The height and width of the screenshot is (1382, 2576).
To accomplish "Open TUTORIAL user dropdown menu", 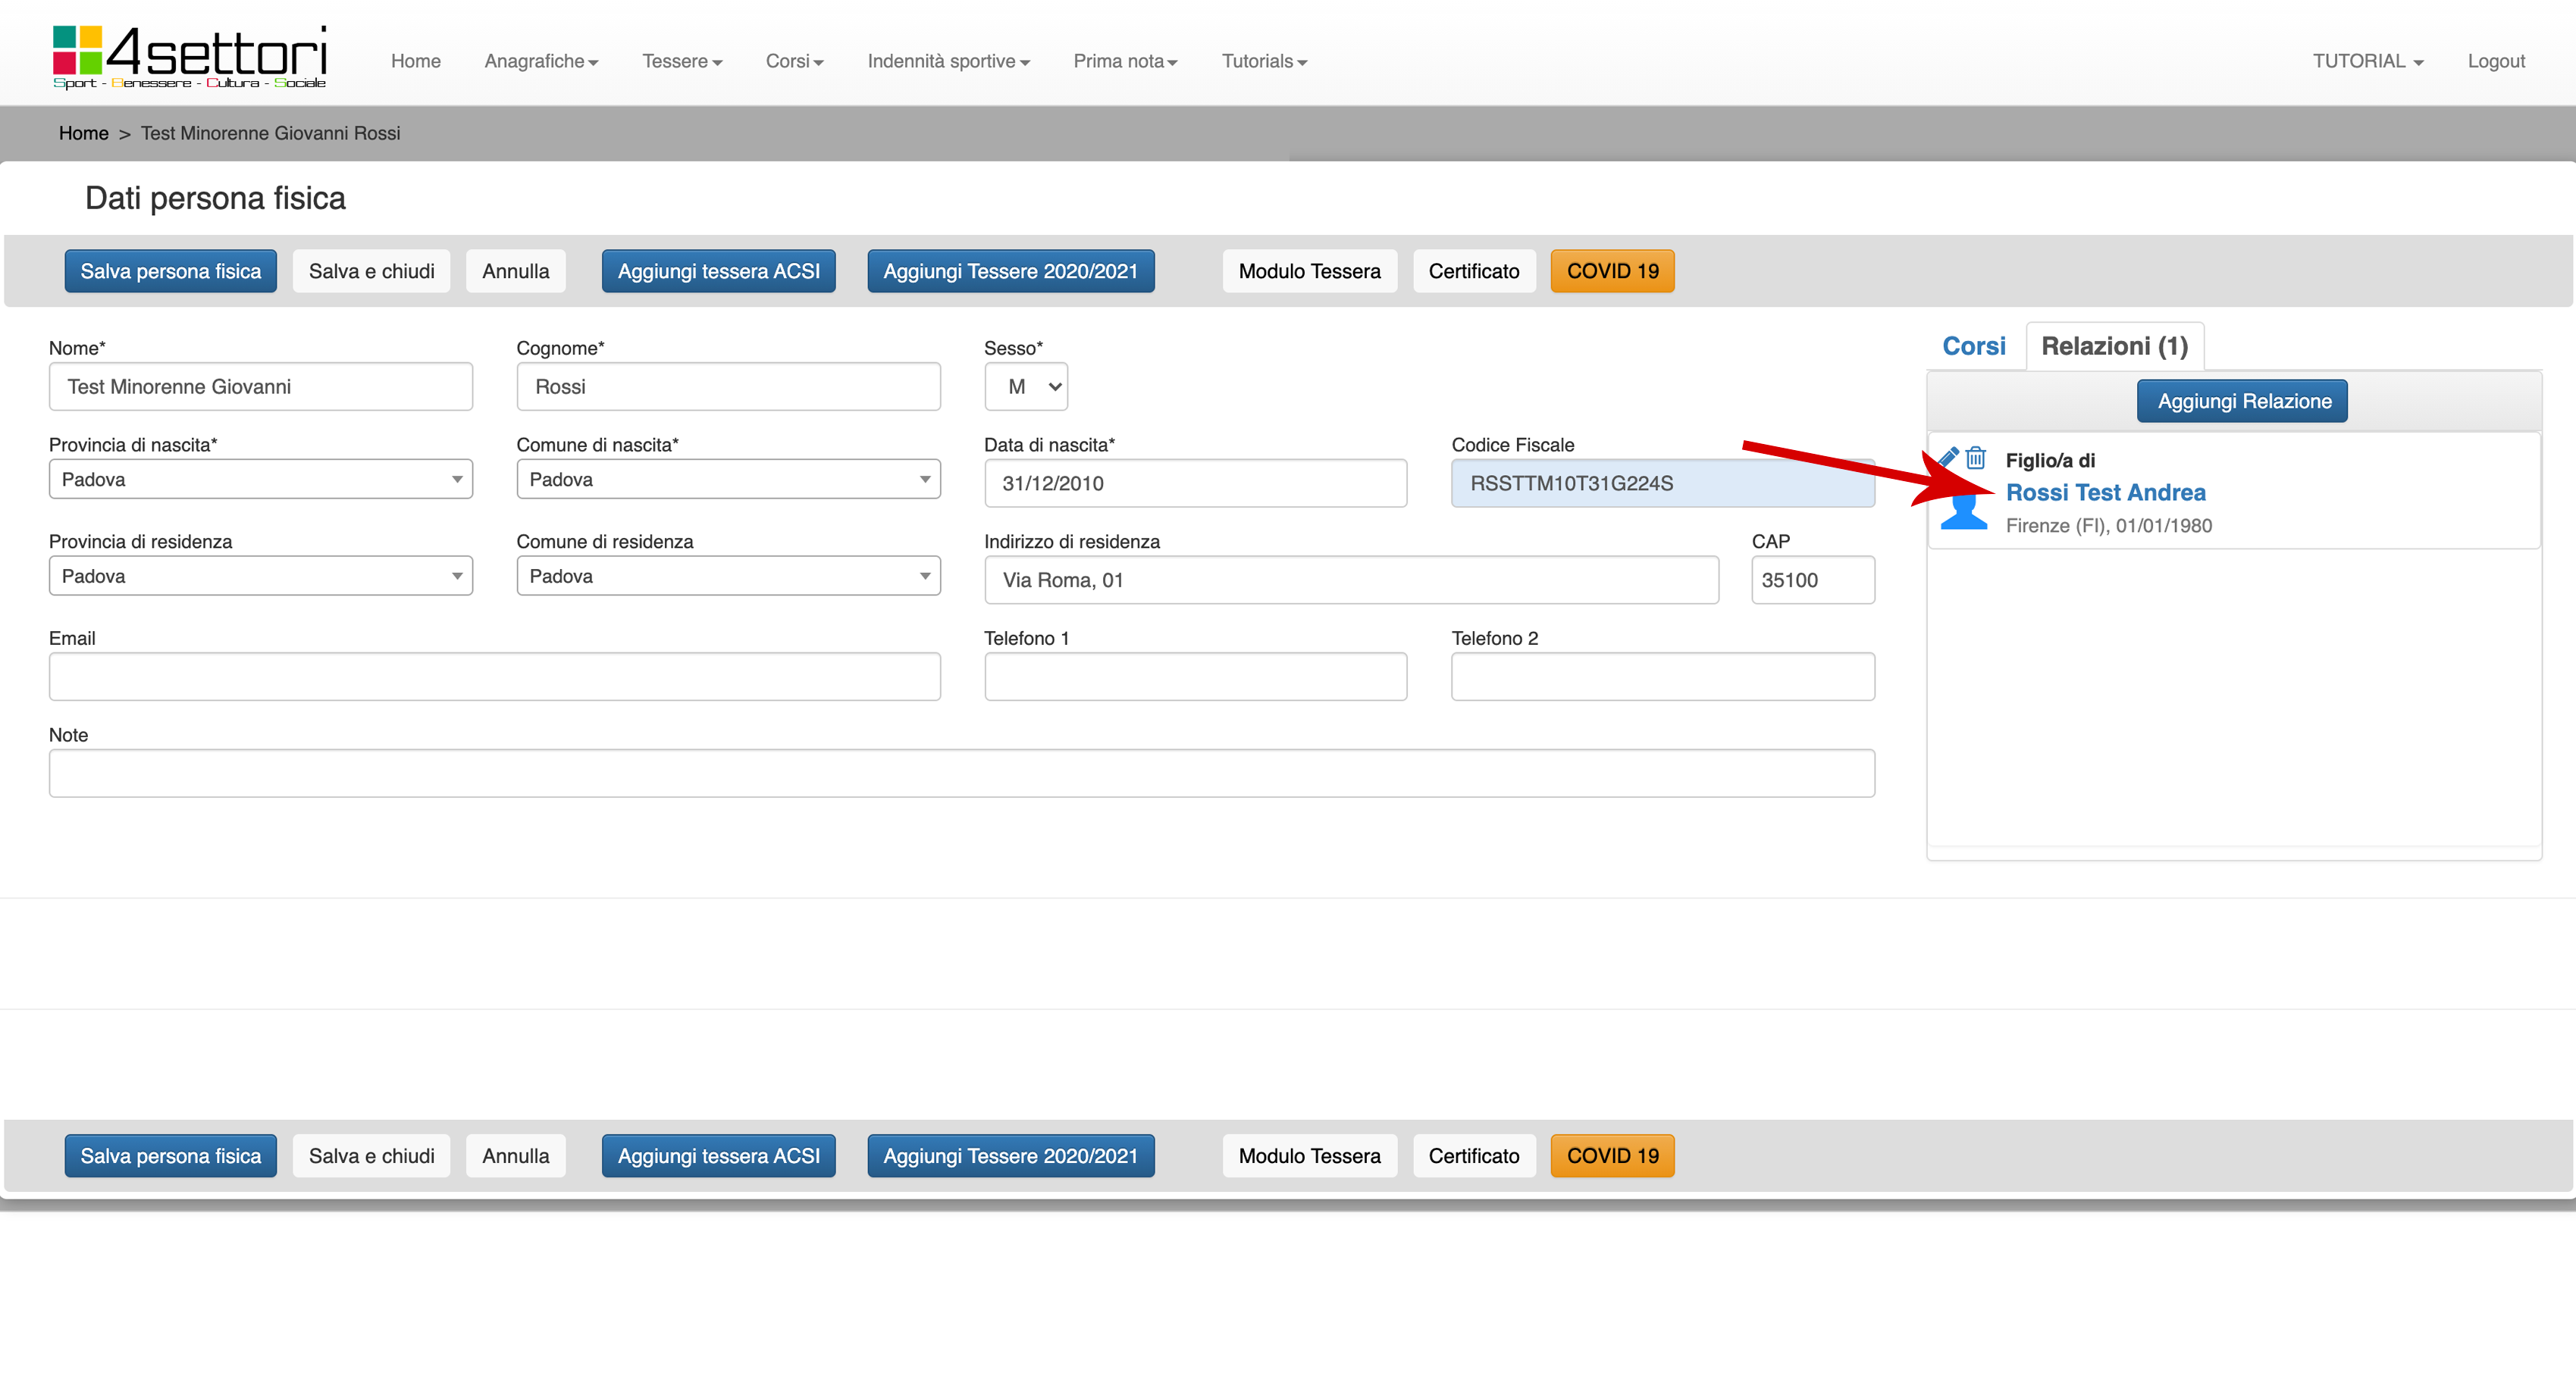I will coord(2366,61).
